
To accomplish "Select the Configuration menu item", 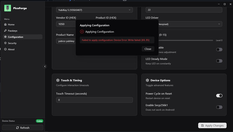I will coord(23,37).
